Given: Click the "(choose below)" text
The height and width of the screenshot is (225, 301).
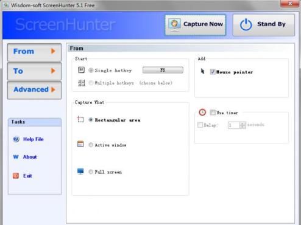Looking at the screenshot, I should [x=156, y=83].
